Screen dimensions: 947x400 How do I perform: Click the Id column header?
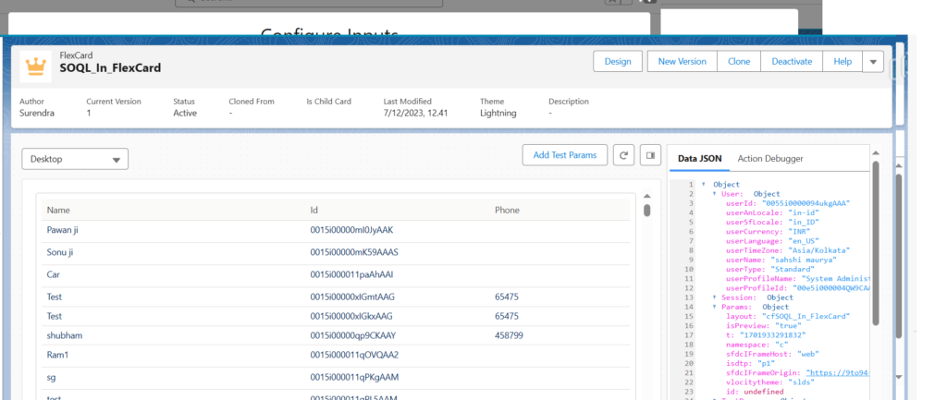tap(314, 210)
